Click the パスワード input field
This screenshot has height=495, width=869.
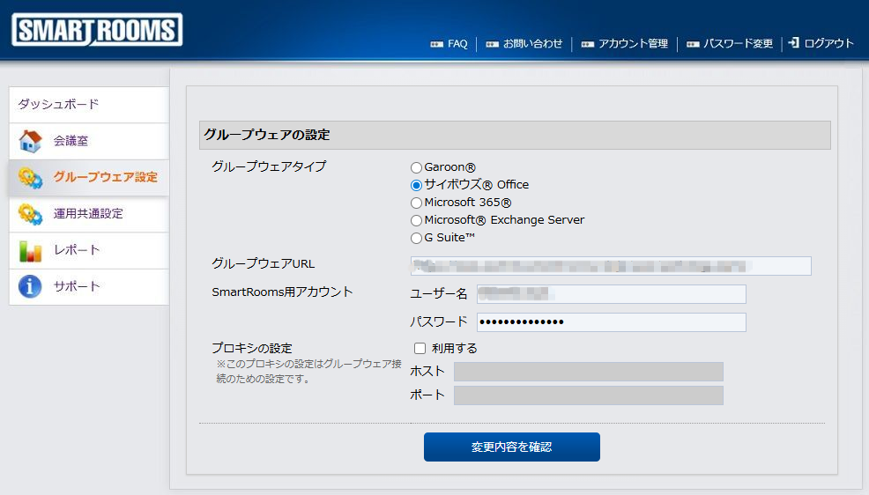tap(612, 322)
